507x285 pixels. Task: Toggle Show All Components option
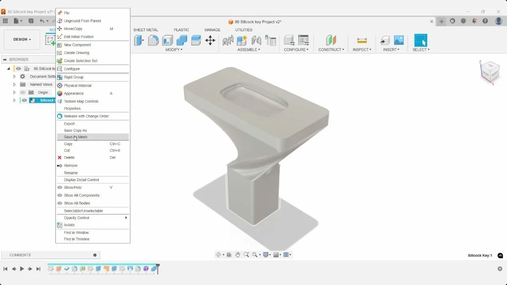click(93, 195)
